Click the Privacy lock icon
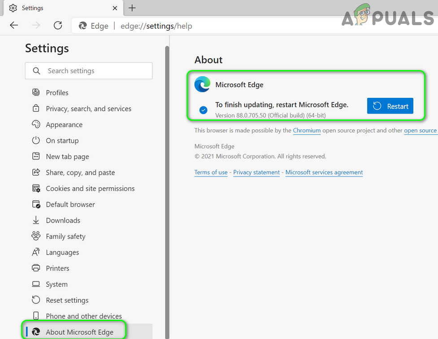This screenshot has width=438, height=339. (x=36, y=108)
